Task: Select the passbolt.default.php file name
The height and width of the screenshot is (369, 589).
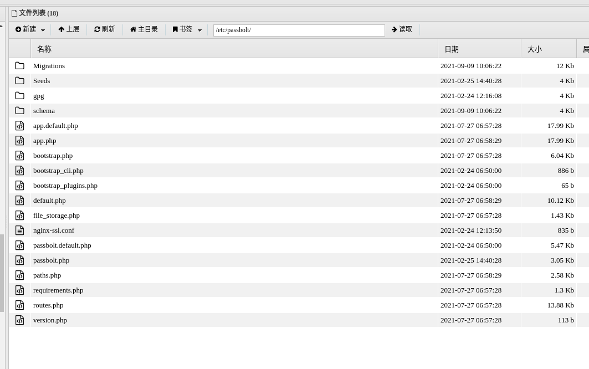Action: point(62,246)
